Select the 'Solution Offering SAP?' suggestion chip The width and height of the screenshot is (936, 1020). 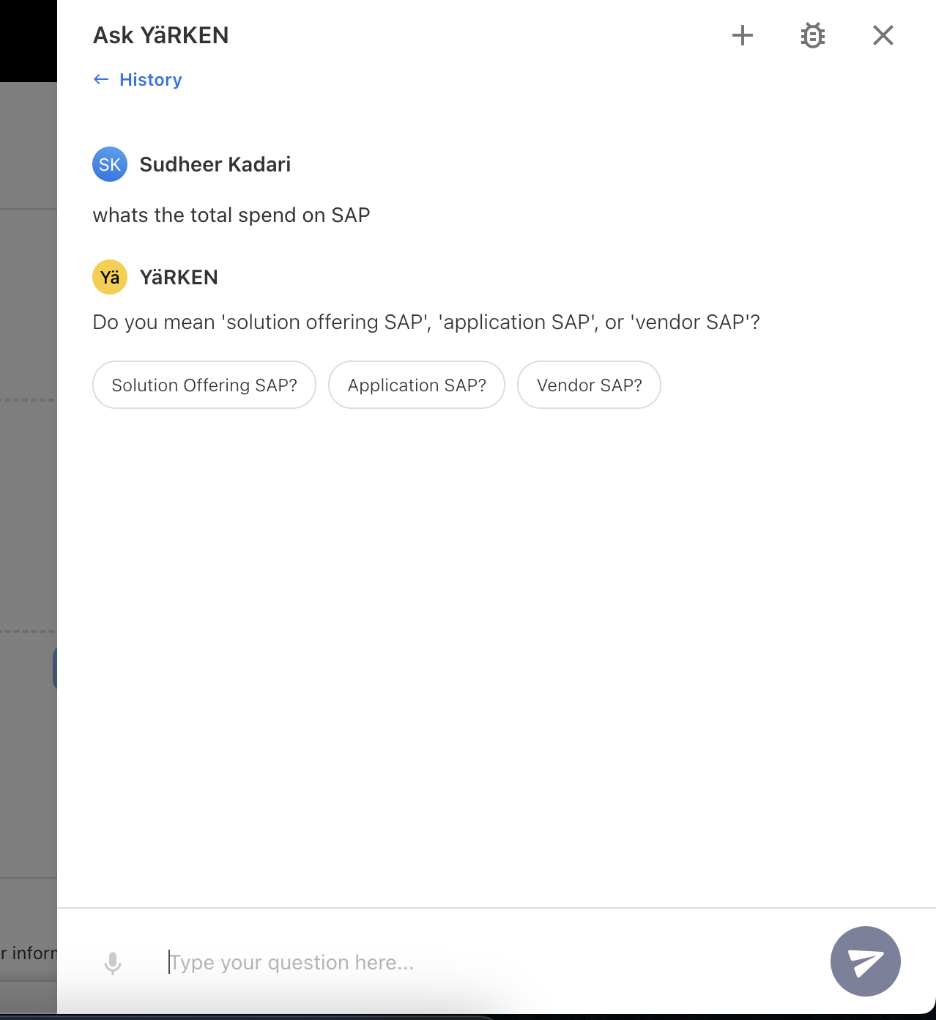point(204,385)
